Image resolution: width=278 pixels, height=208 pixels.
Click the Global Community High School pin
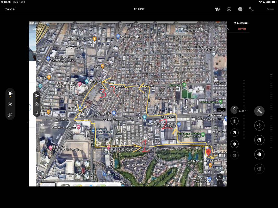click(214, 55)
